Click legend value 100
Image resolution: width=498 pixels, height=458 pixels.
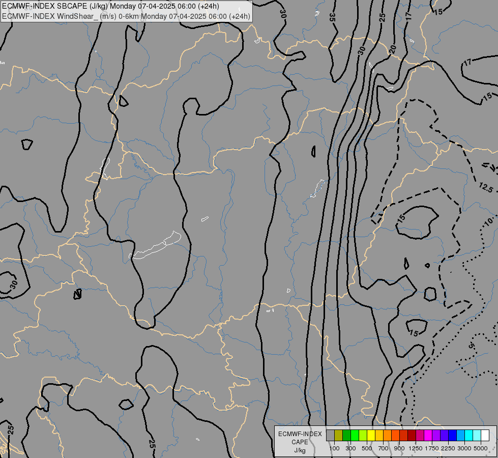tap(334, 448)
